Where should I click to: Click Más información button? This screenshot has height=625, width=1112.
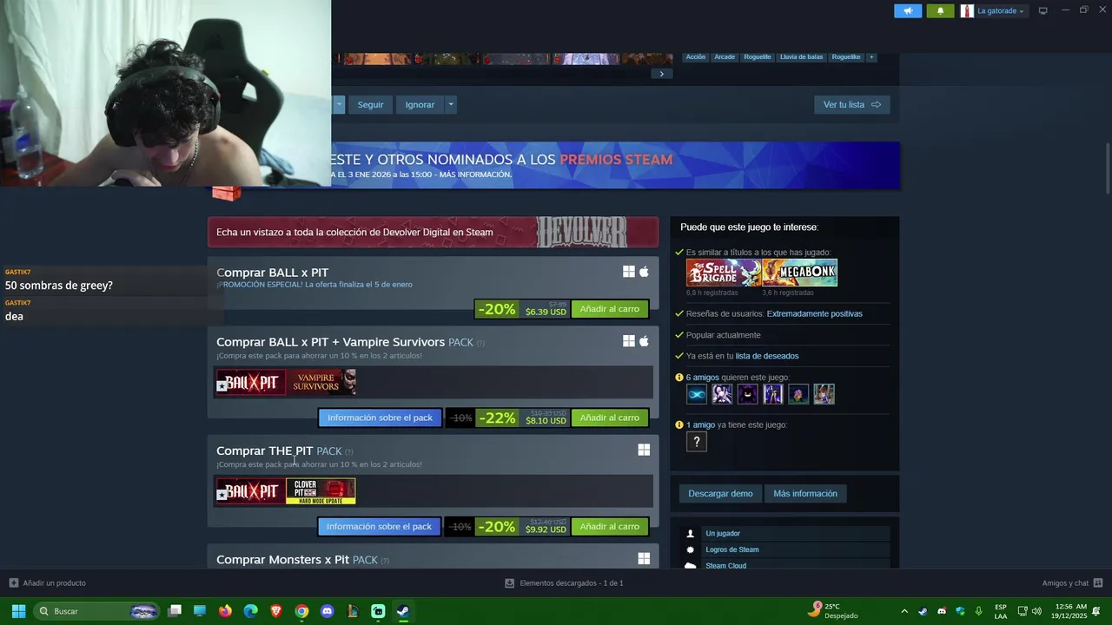tap(805, 493)
